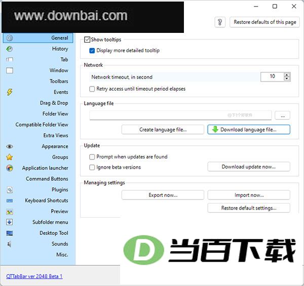Image resolution: width=304 pixels, height=286 pixels.
Task: Click the Application launcher colorful icon
Action: coord(10,168)
